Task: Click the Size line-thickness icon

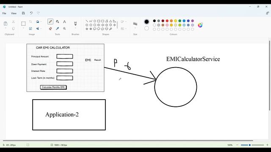Action: point(135,24)
